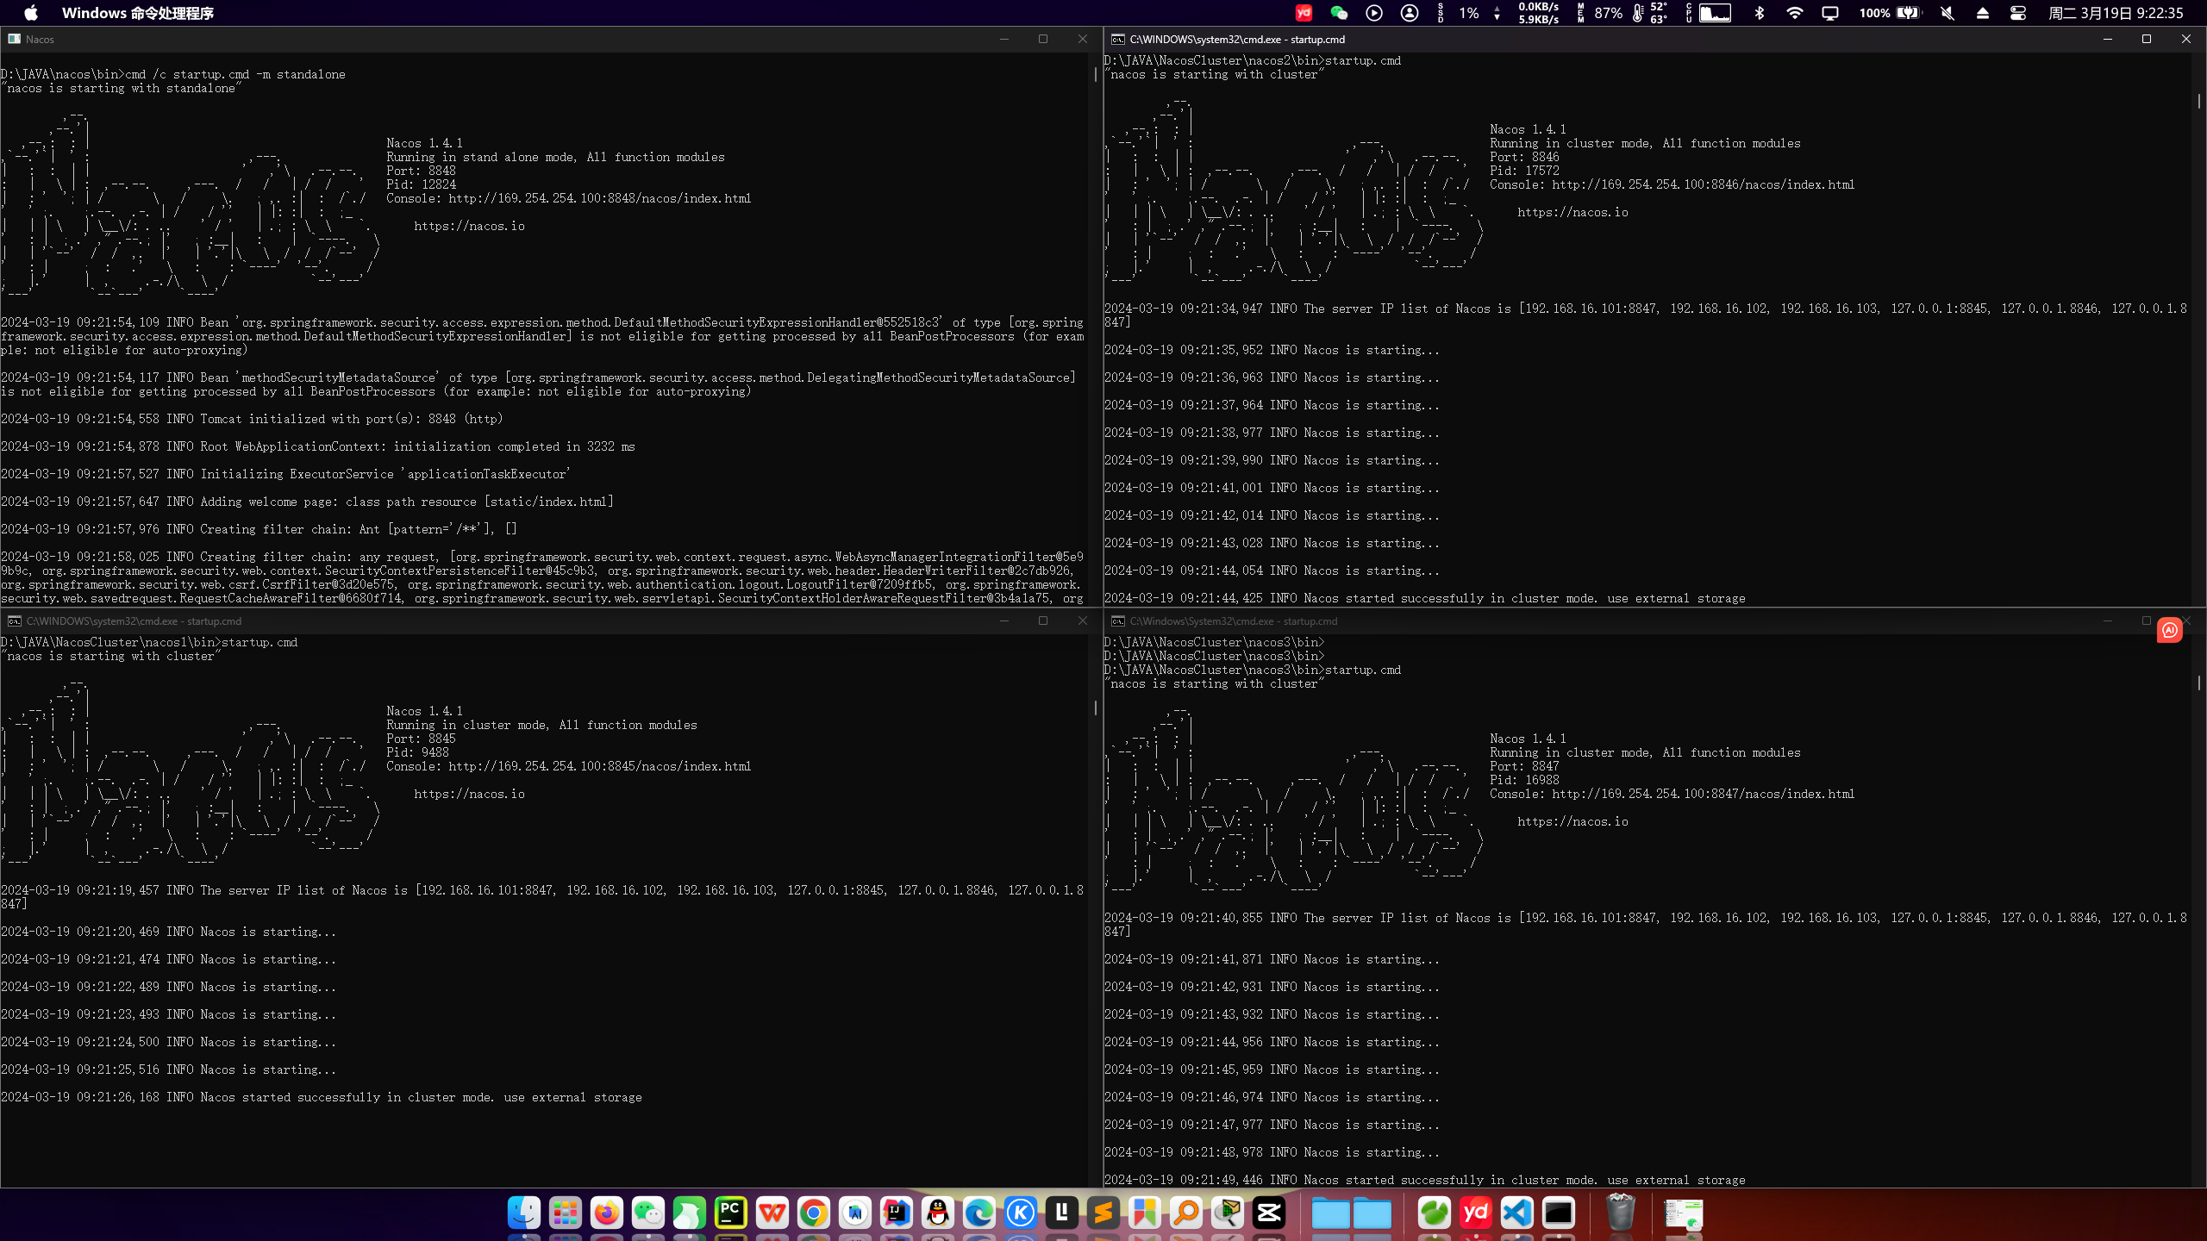Click the menu bar date and time
2207x1241 pixels.
pyautogui.click(x=2116, y=13)
